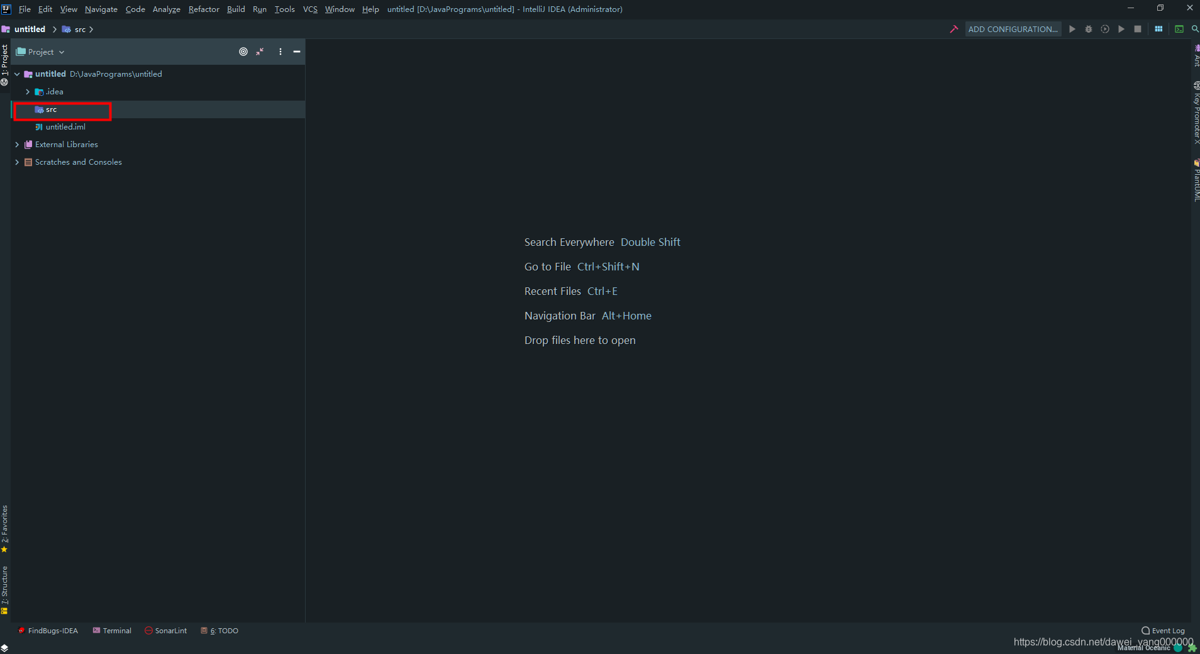Expand the .idea folder

(x=28, y=92)
